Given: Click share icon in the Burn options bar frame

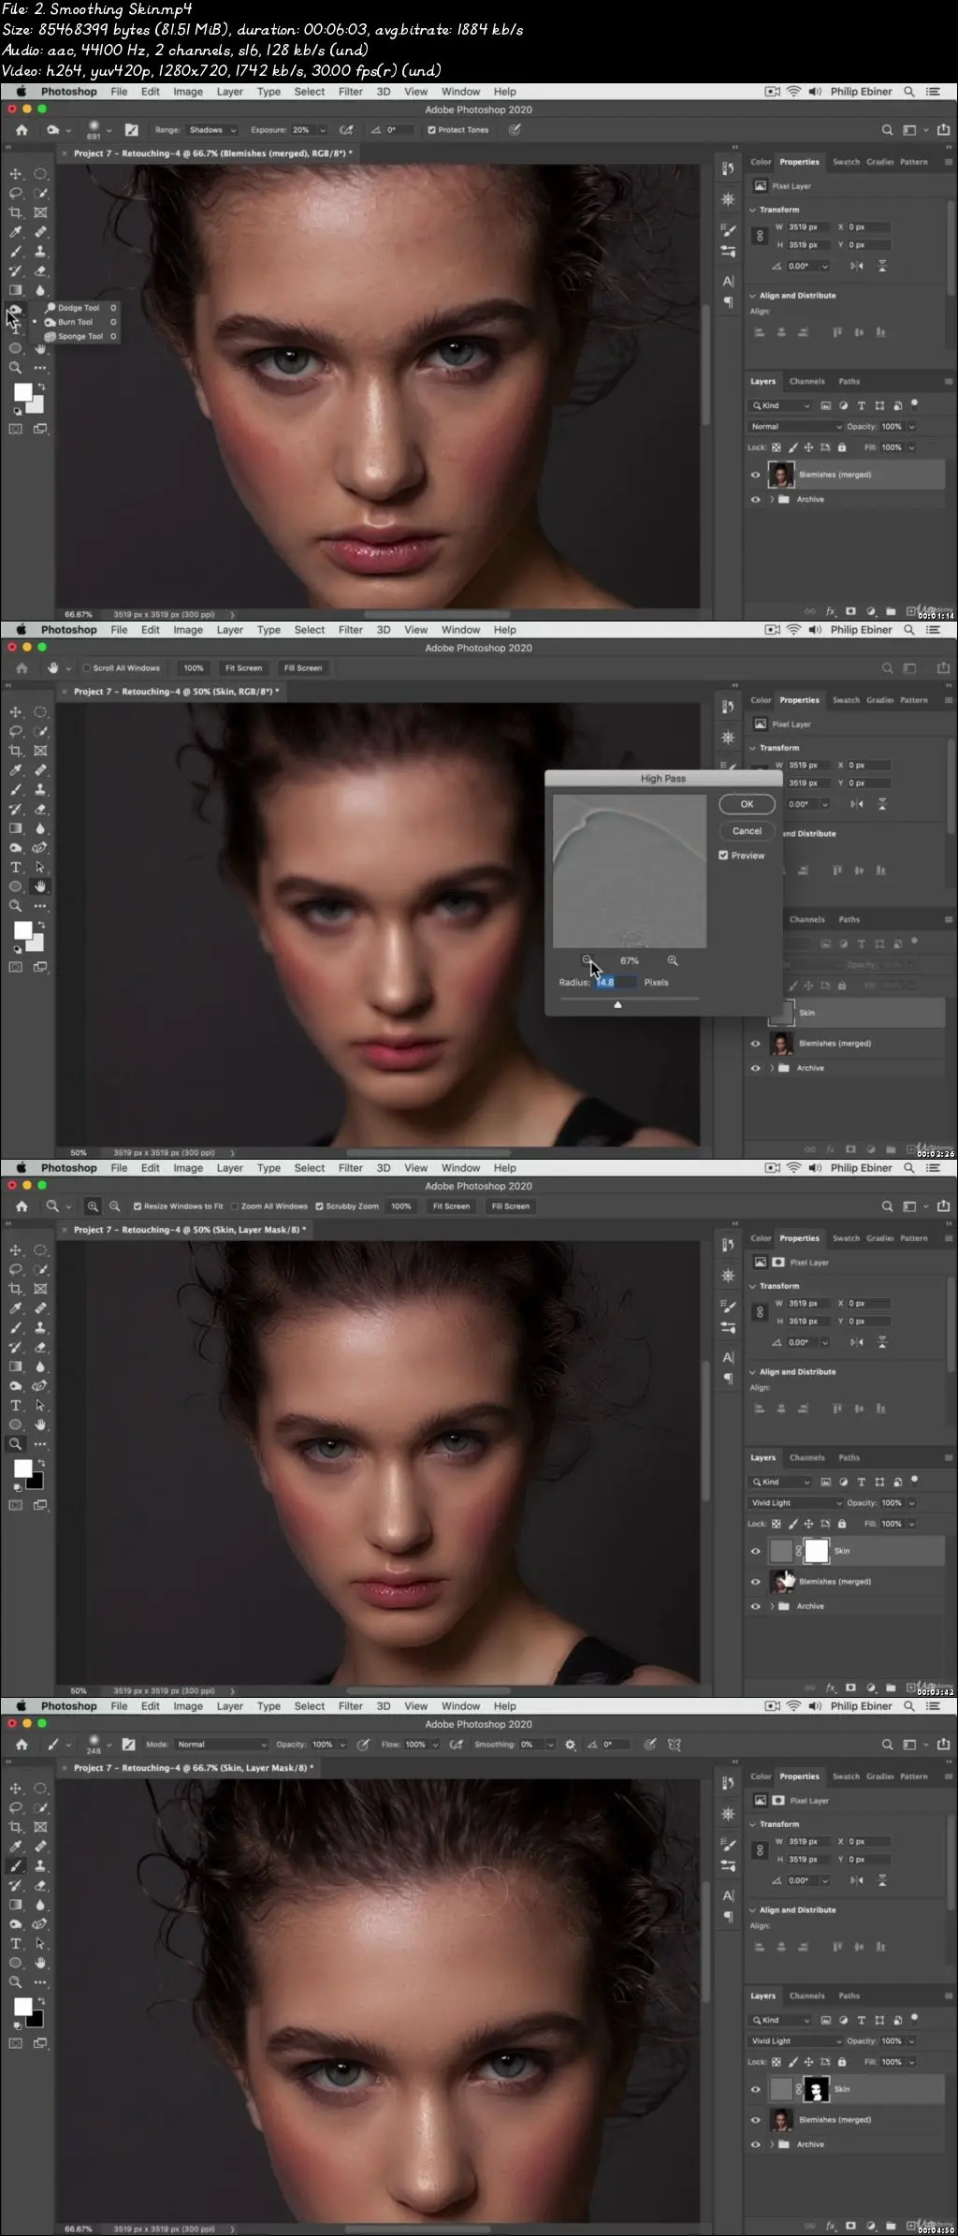Looking at the screenshot, I should tap(943, 130).
